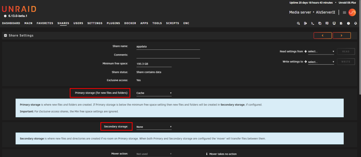Open the Settings menu tab
Image resolution: width=361 pixels, height=157 pixels.
coord(95,23)
